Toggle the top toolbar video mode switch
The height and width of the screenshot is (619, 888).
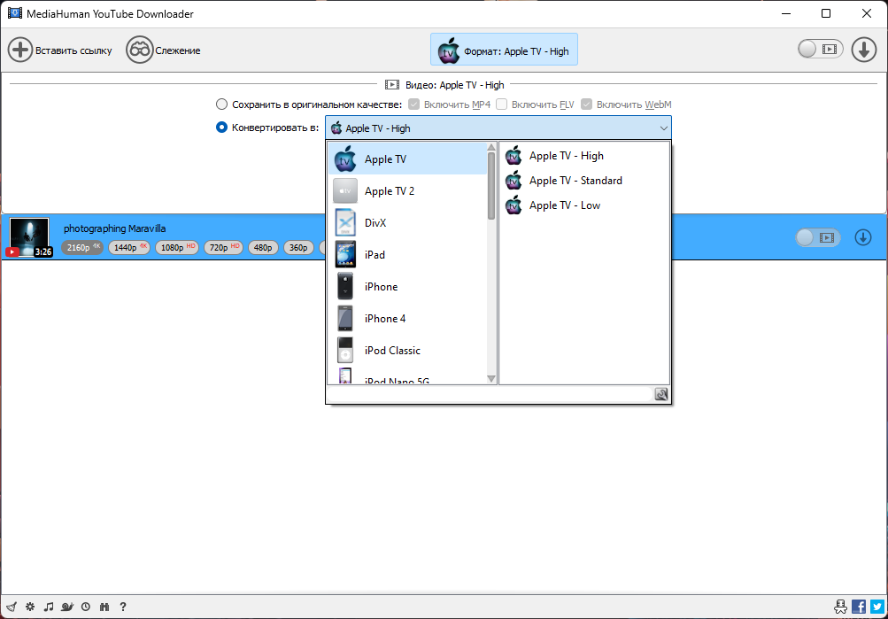[820, 50]
